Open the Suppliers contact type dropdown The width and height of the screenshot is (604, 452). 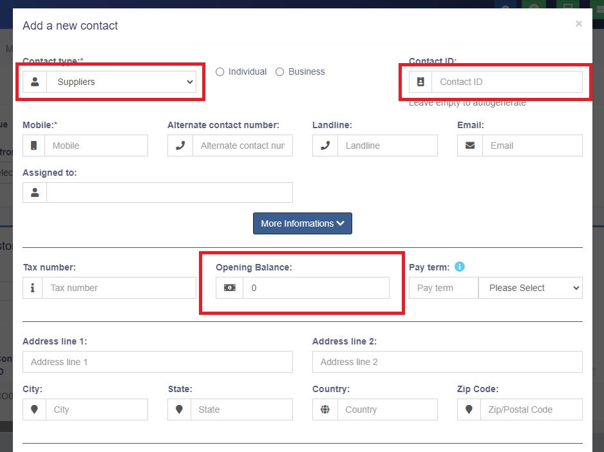(121, 82)
